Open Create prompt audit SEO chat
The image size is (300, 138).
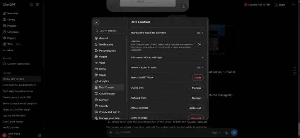coord(21,97)
